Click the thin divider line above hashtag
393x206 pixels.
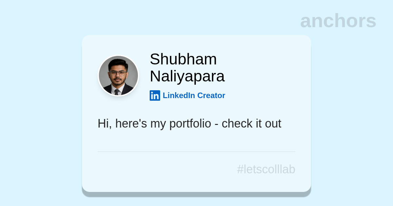tap(196, 152)
